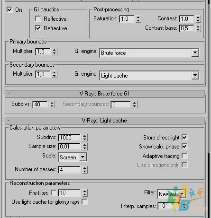The width and height of the screenshot is (211, 218).
Task: Open the Scale Screen dropdown
Action: 73,157
